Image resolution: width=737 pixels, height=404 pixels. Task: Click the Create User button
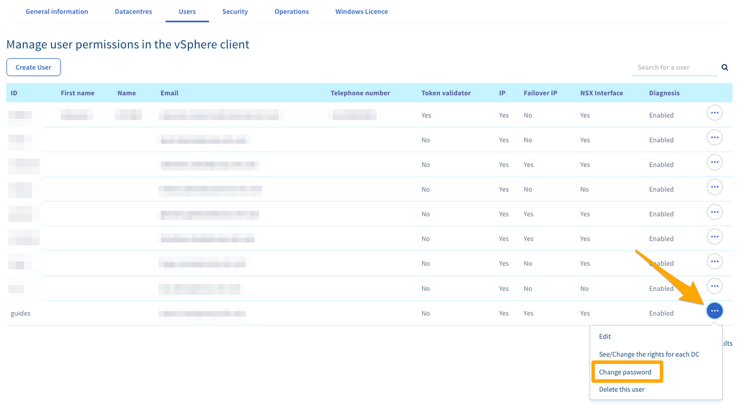pos(33,67)
